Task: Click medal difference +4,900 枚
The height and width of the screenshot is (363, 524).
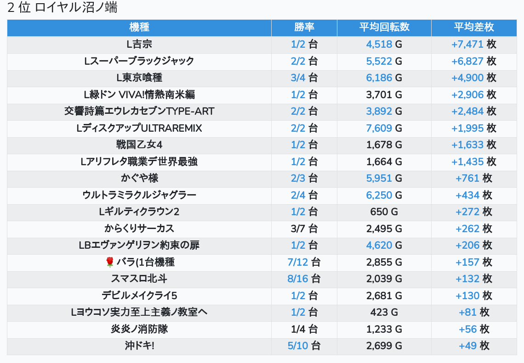Action: pyautogui.click(x=474, y=78)
